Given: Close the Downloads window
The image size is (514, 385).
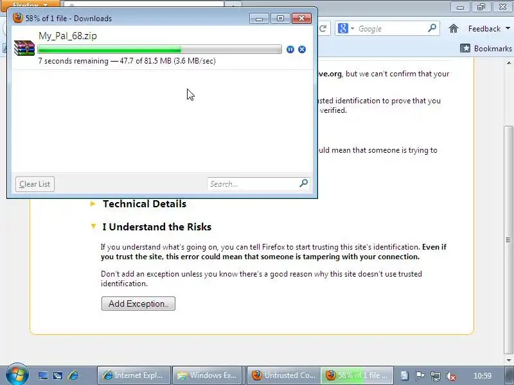Looking at the screenshot, I should pos(301,19).
